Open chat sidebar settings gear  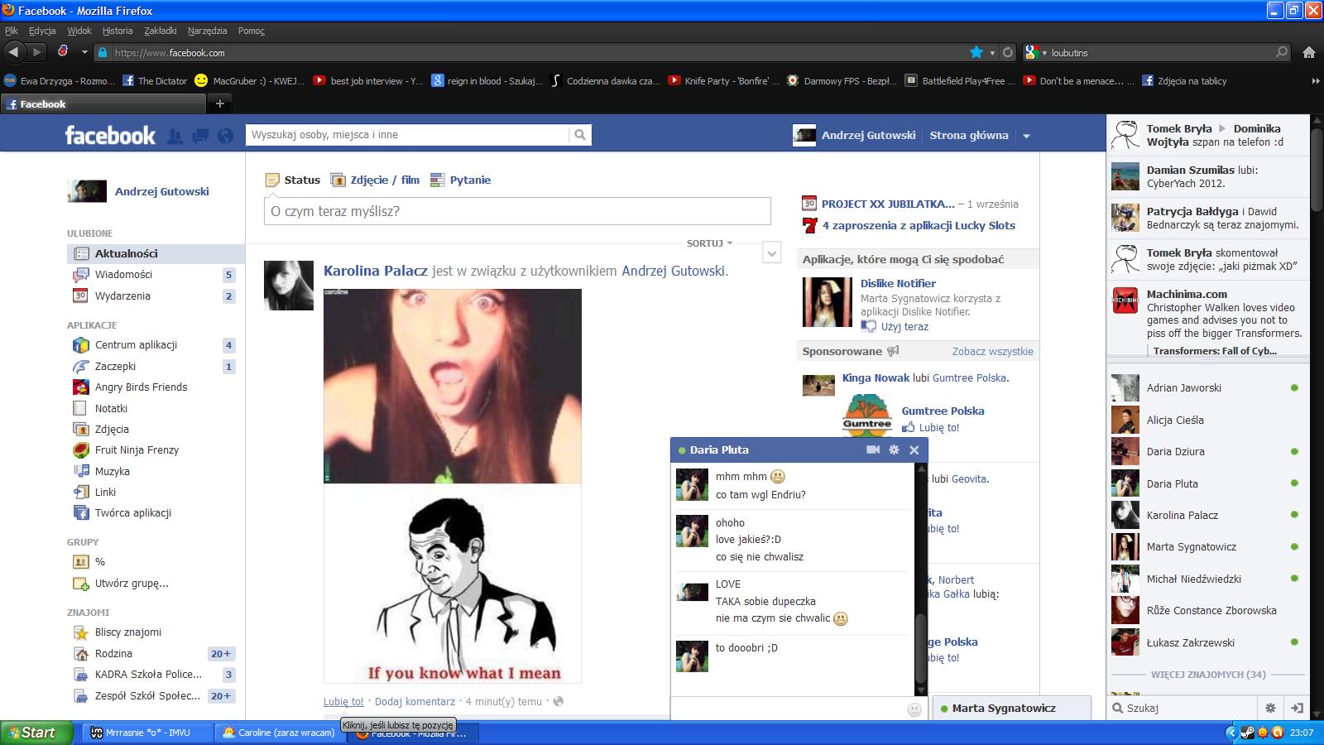(x=1271, y=708)
